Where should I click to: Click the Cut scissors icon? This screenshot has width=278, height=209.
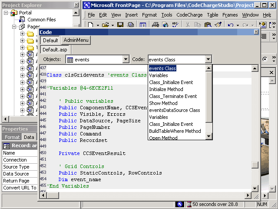(x=188, y=25)
